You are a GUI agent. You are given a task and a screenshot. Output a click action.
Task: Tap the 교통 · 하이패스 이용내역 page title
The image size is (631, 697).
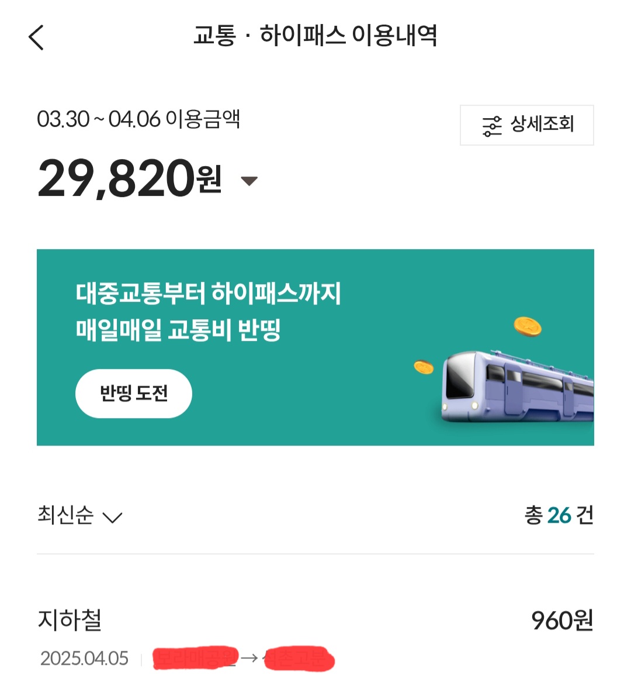pos(315,36)
